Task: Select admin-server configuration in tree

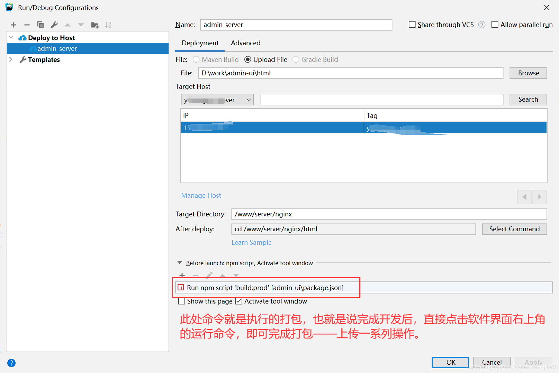Action: click(88, 48)
